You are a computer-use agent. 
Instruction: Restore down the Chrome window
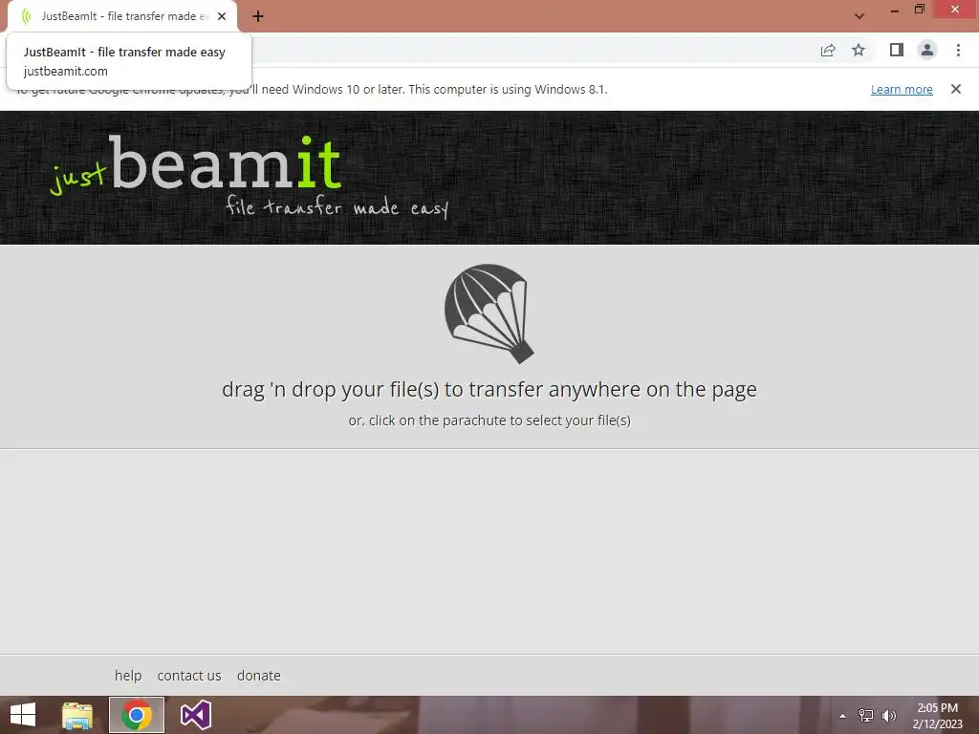(x=919, y=10)
